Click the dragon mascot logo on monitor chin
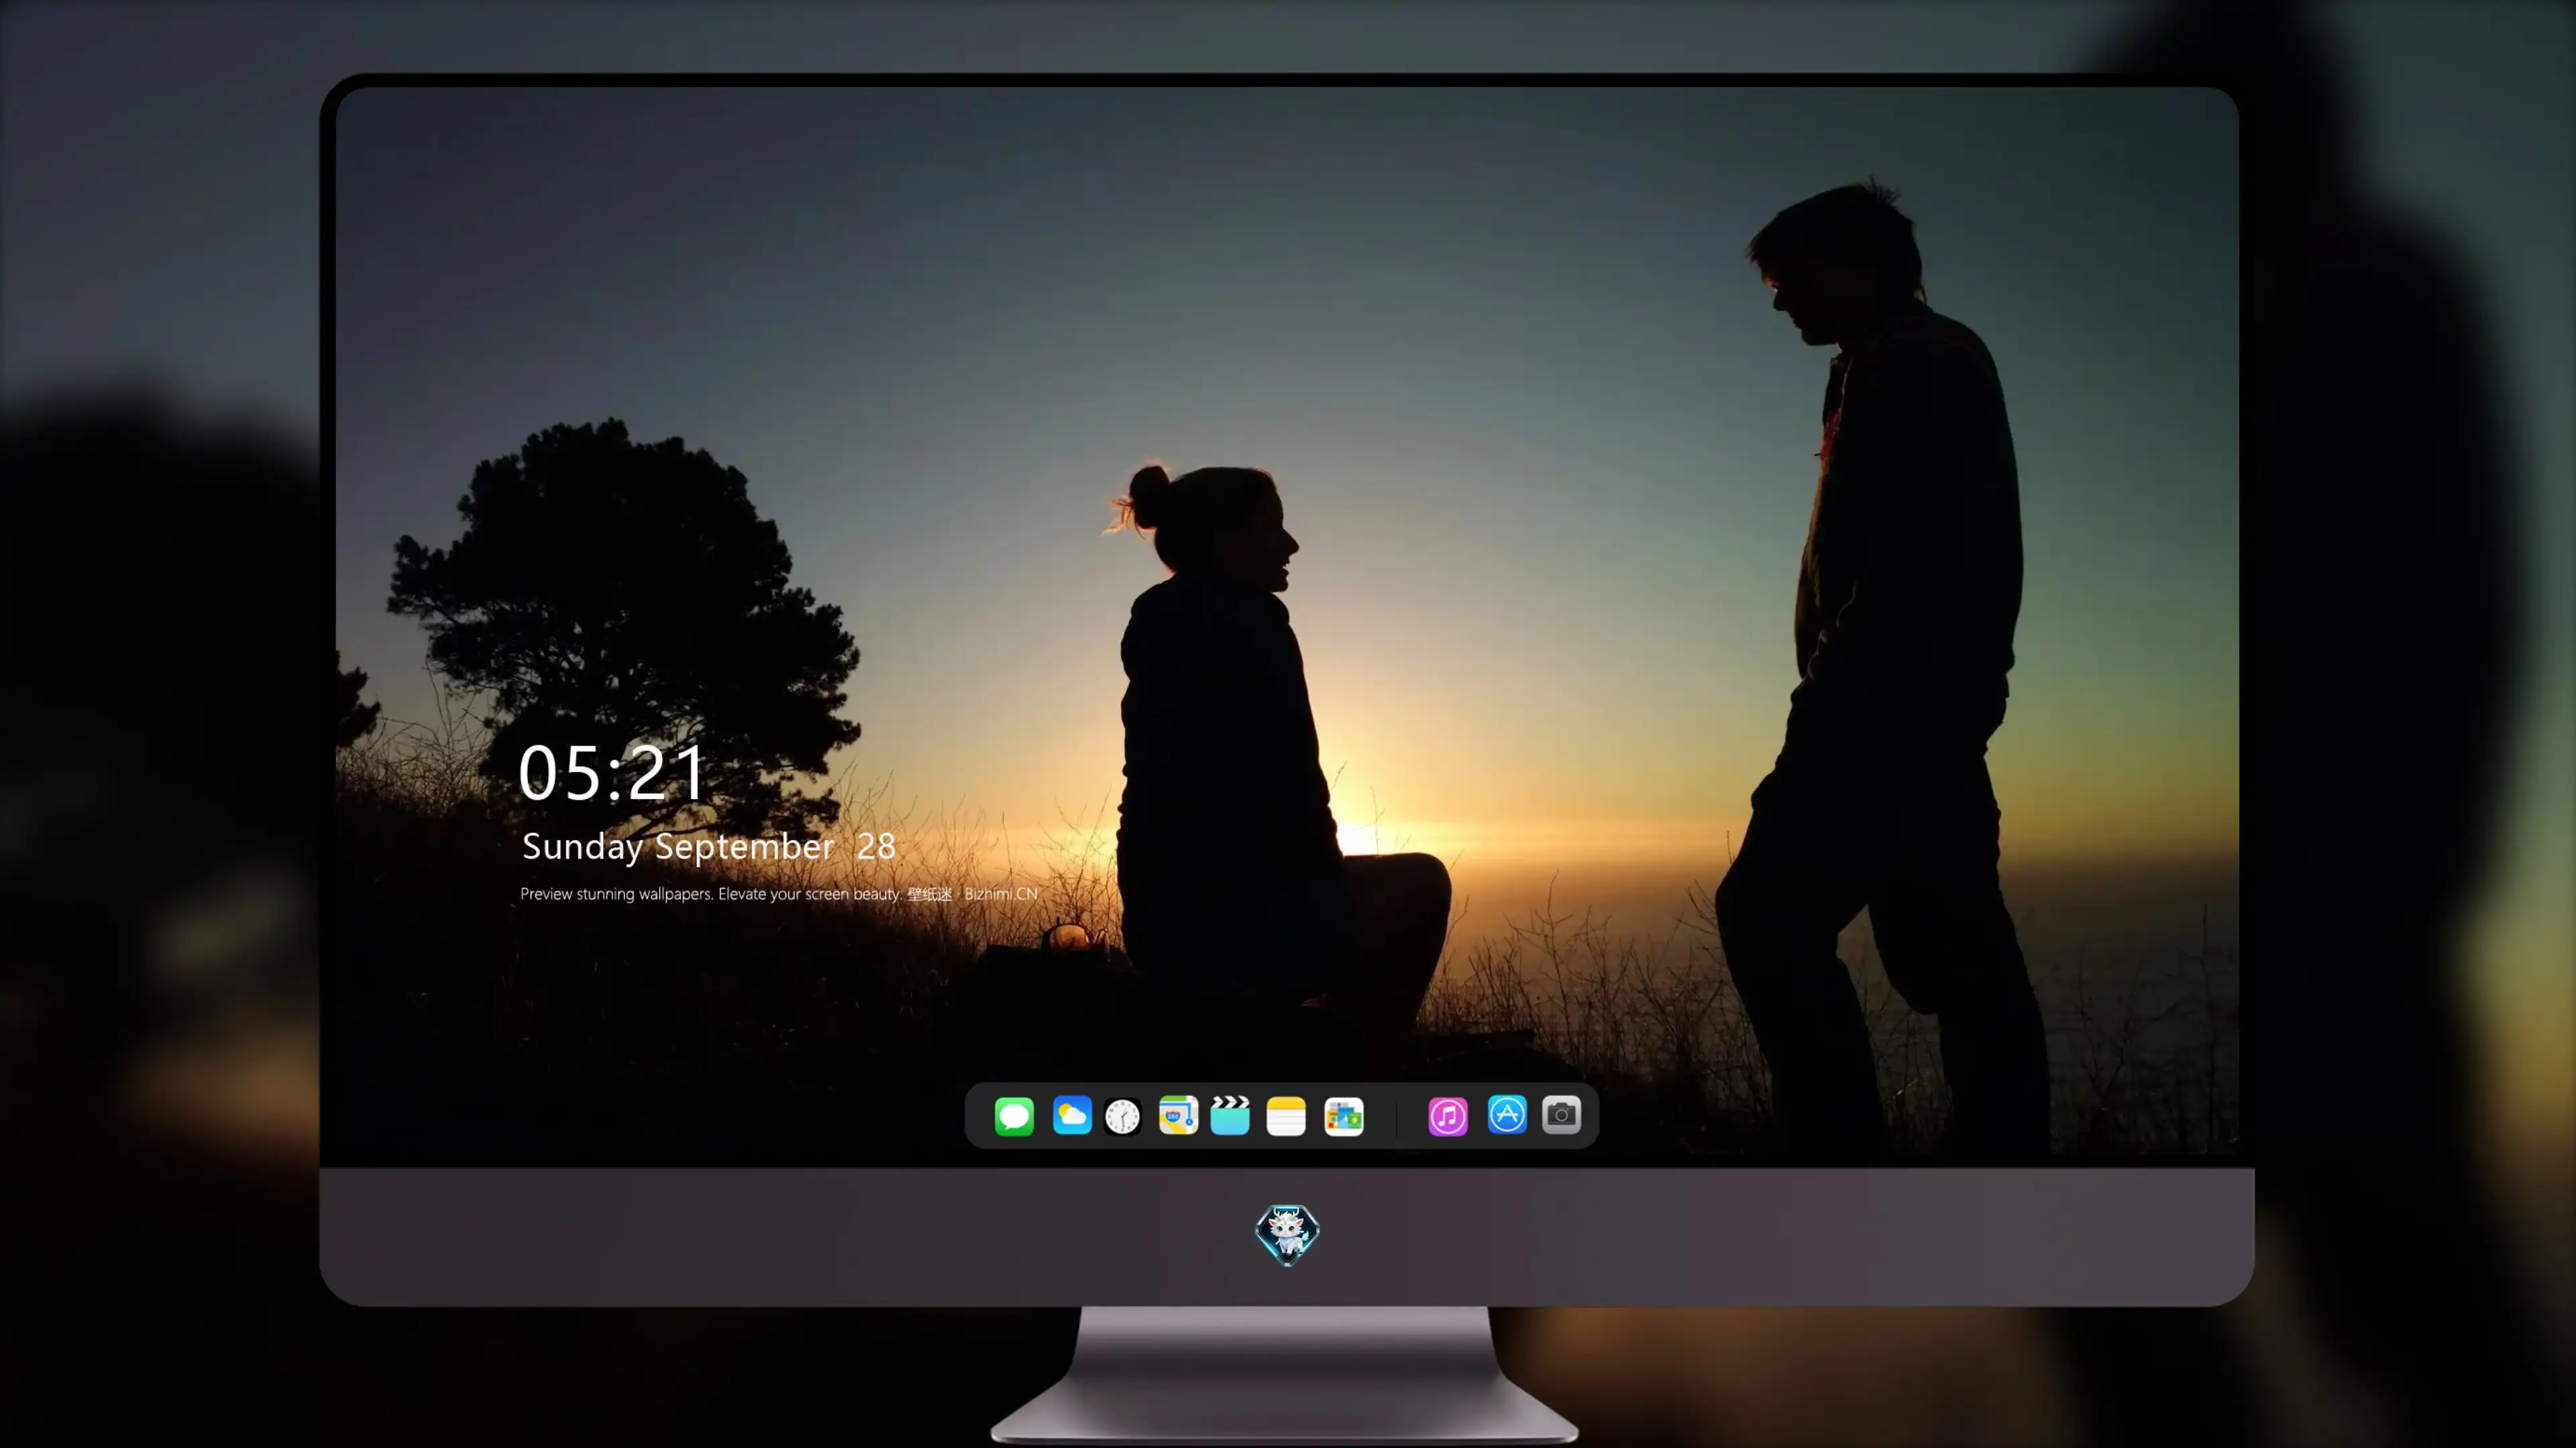Image resolution: width=2576 pixels, height=1448 pixels. (1287, 1235)
